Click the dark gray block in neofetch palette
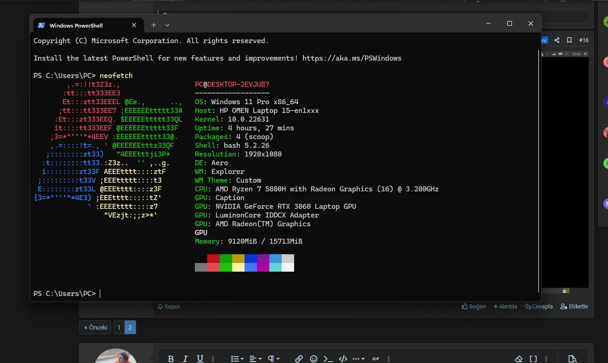 [201, 267]
